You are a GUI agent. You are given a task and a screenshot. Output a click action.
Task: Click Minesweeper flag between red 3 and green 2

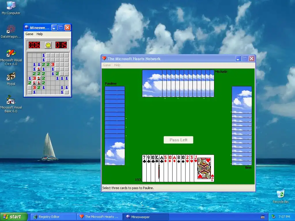[39, 78]
